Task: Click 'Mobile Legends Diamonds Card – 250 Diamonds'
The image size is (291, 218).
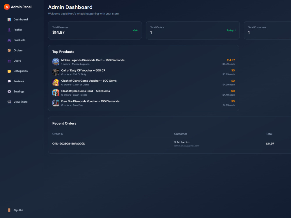Action: pos(93,60)
